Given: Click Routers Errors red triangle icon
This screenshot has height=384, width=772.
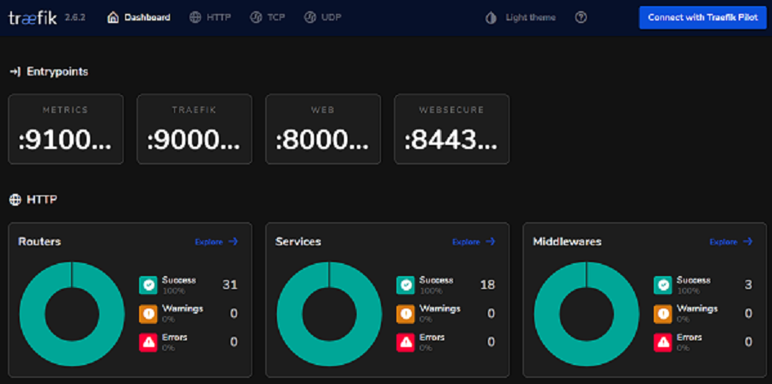Looking at the screenshot, I should (x=148, y=342).
